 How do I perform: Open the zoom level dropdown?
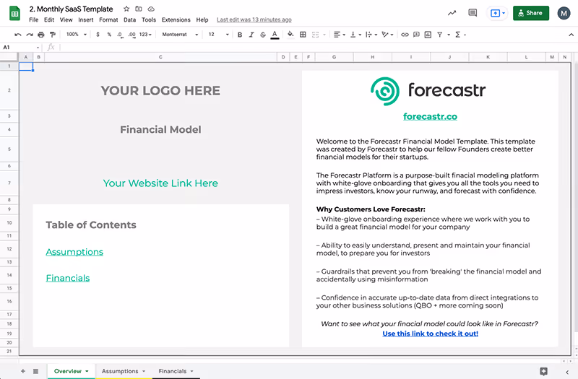[x=77, y=34]
